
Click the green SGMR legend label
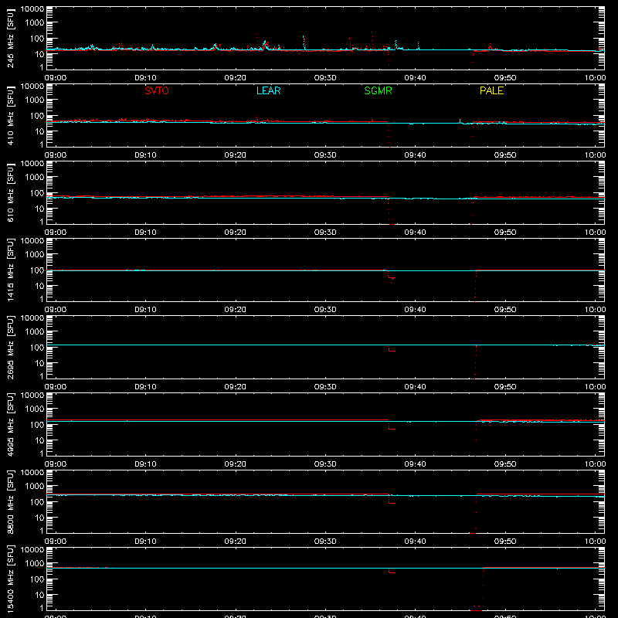tap(378, 90)
